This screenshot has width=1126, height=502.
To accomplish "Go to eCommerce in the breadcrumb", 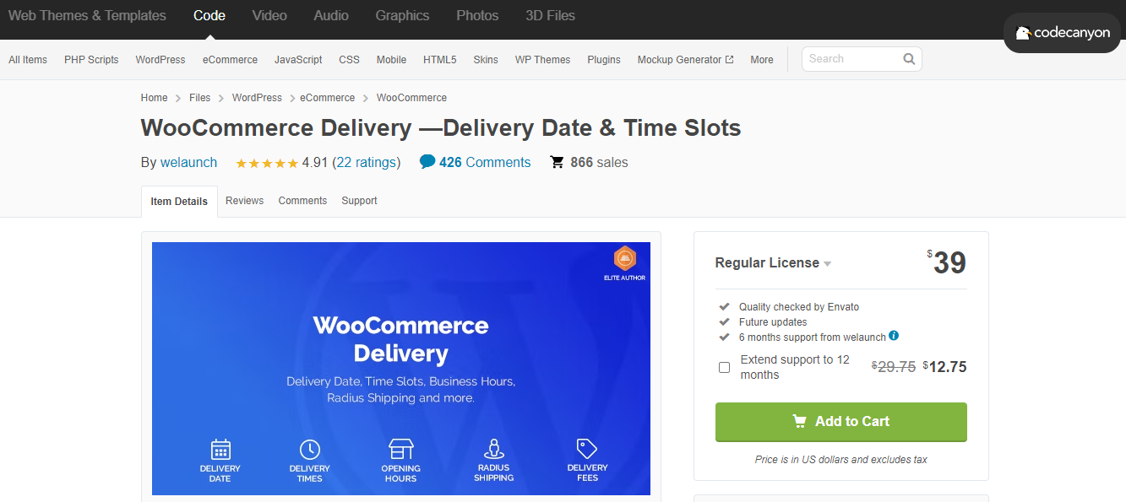I will [x=328, y=98].
